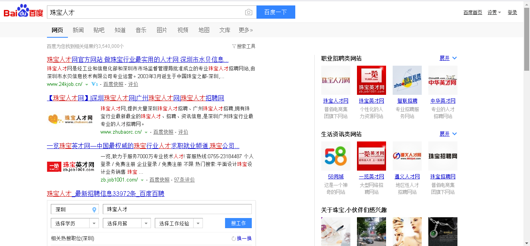Switch to the 视频 tab
530x246 pixels.
pos(183,30)
